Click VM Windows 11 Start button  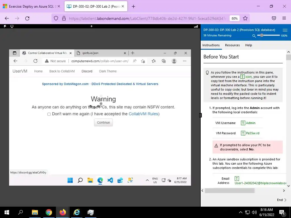(70, 180)
